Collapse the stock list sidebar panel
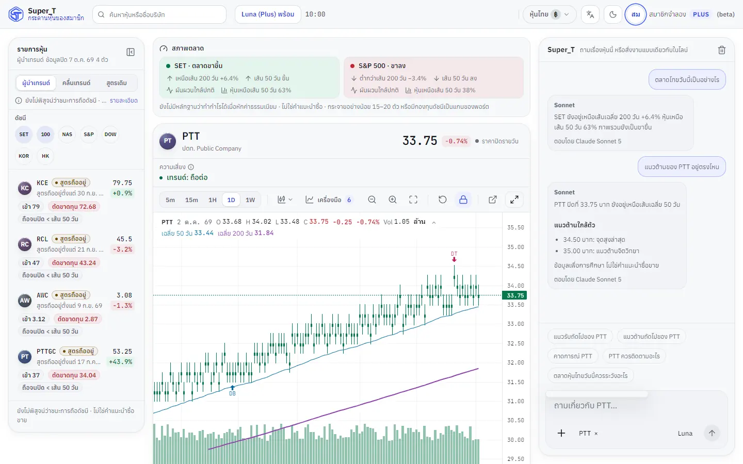Viewport: 743px width, 464px height. click(x=131, y=52)
